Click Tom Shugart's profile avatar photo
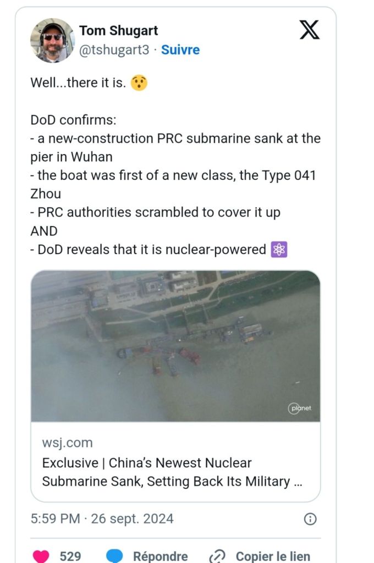Viewport: 374px width, 563px height. [52, 40]
